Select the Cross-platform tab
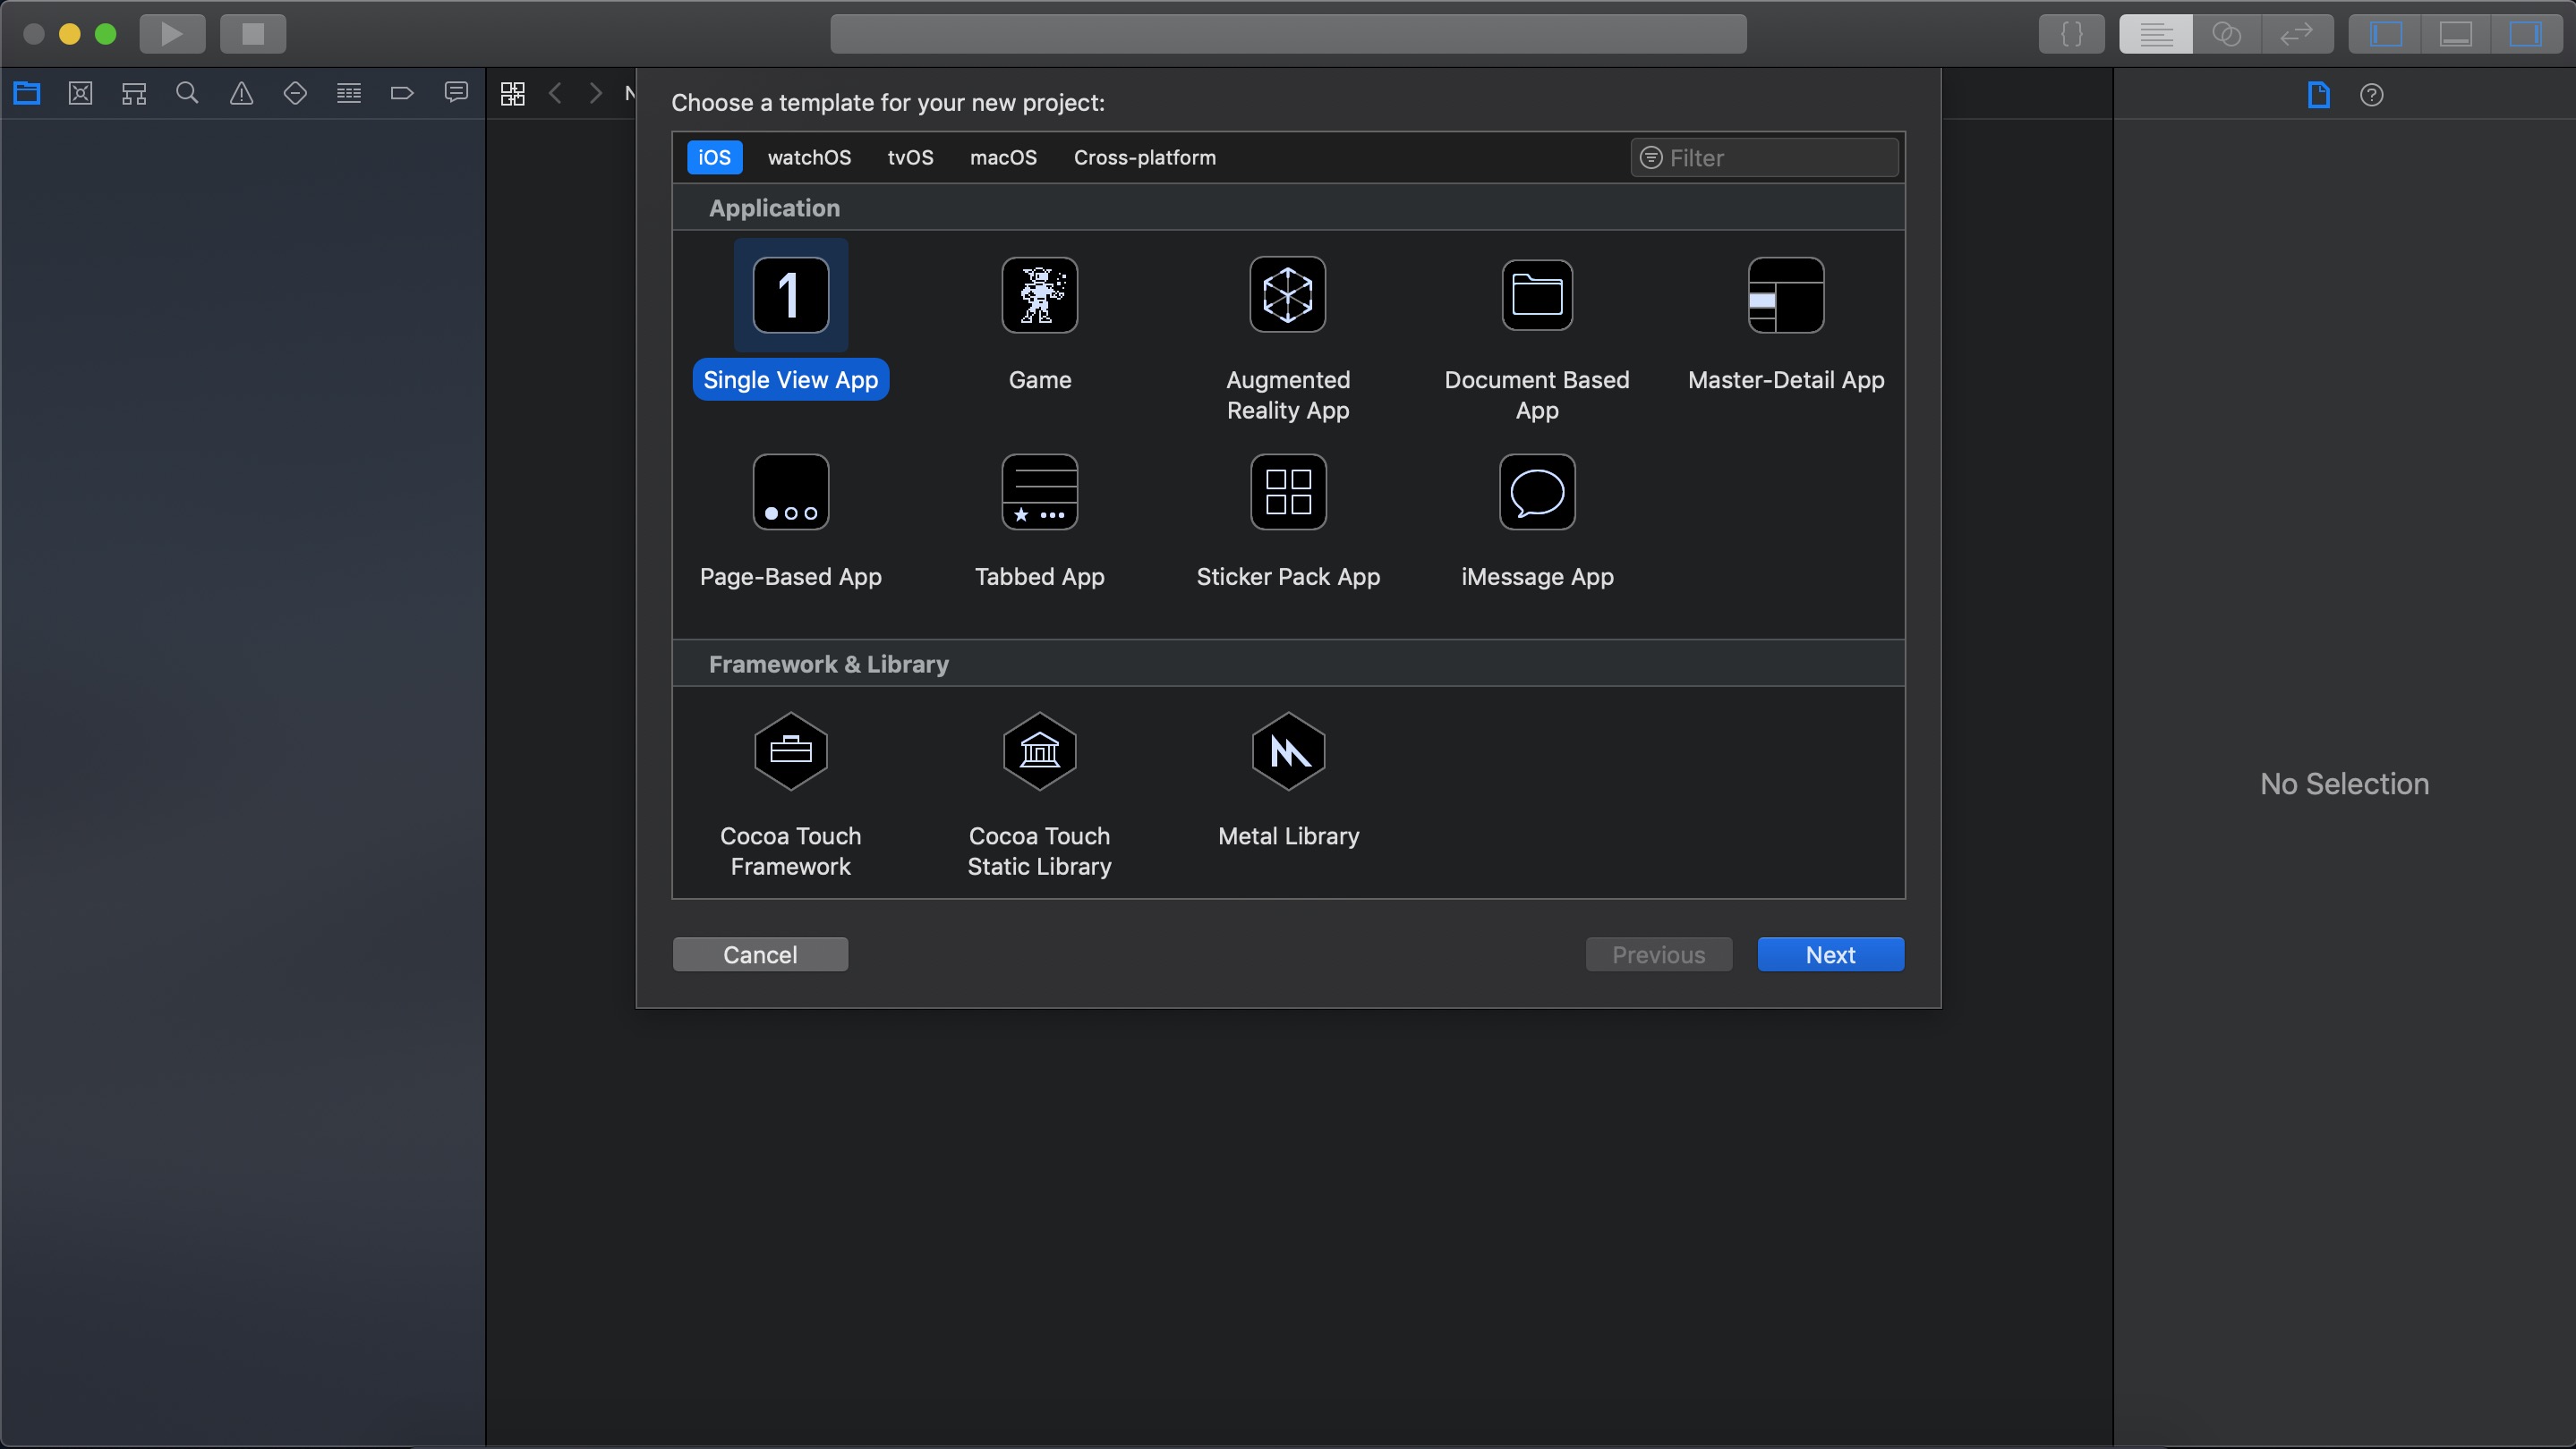The image size is (2576, 1449). pyautogui.click(x=1145, y=158)
